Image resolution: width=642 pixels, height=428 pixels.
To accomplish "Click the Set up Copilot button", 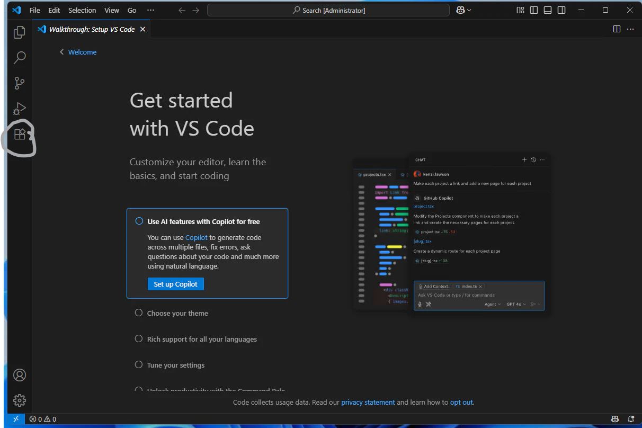I will (175, 284).
